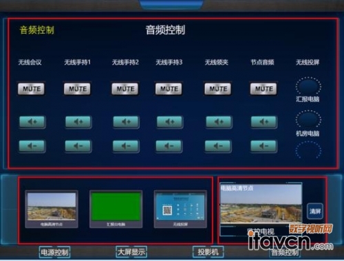
Task: Increase volume for 无线会议
Action: click(x=32, y=122)
